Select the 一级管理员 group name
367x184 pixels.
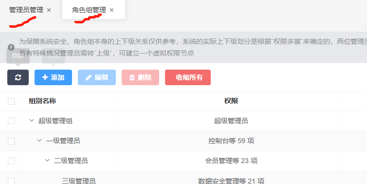(63, 141)
